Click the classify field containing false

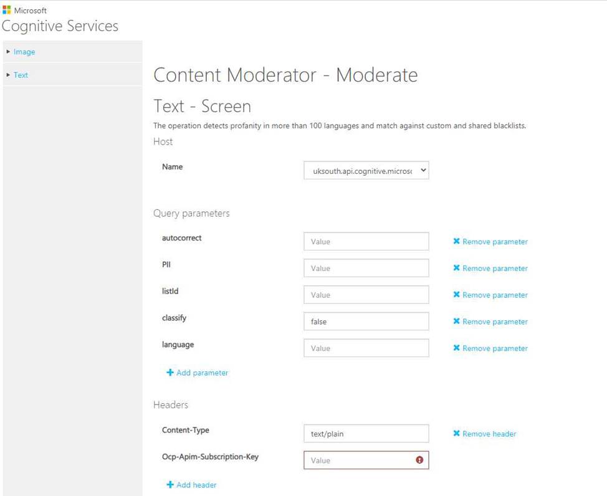[366, 322]
